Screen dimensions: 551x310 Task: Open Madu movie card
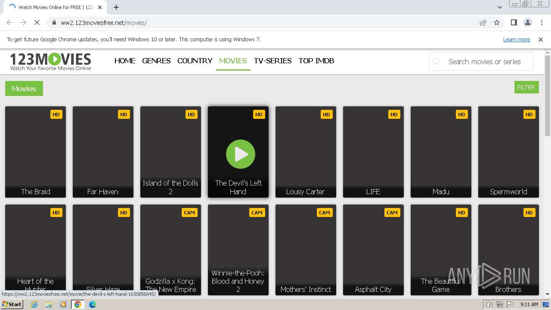pyautogui.click(x=441, y=152)
